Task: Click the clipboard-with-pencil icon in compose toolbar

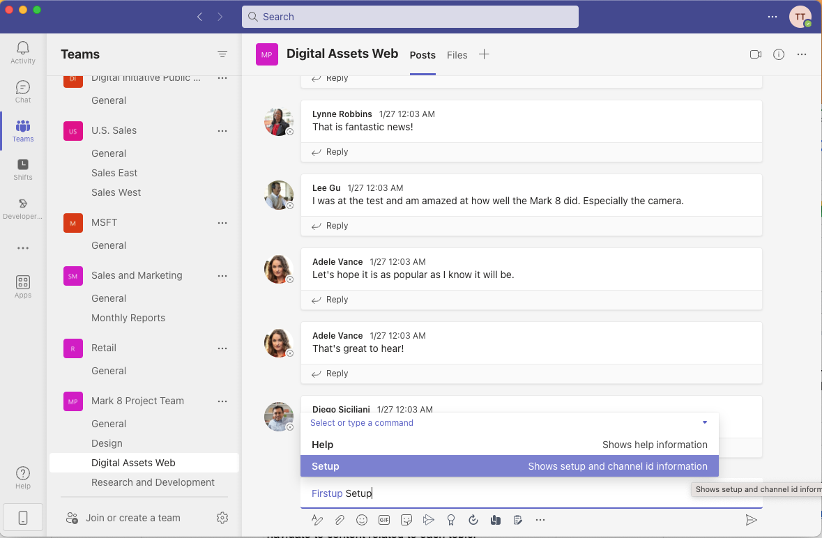Action: coord(518,520)
